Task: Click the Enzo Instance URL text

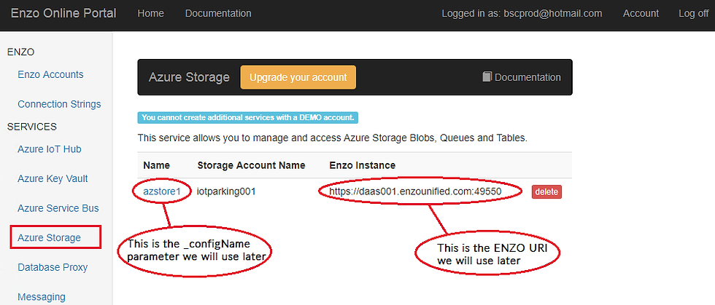Action: (415, 191)
